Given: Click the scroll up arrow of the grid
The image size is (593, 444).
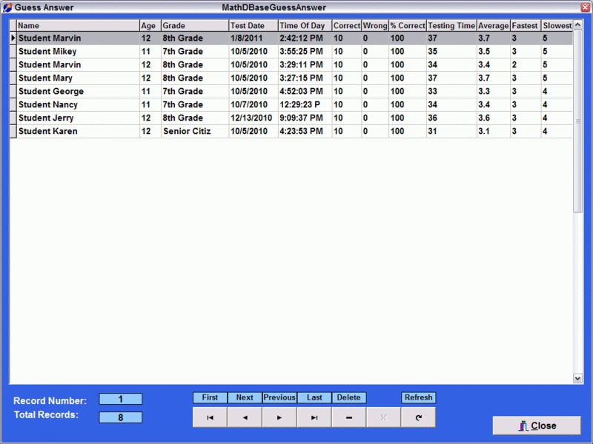Looking at the screenshot, I should pos(578,25).
